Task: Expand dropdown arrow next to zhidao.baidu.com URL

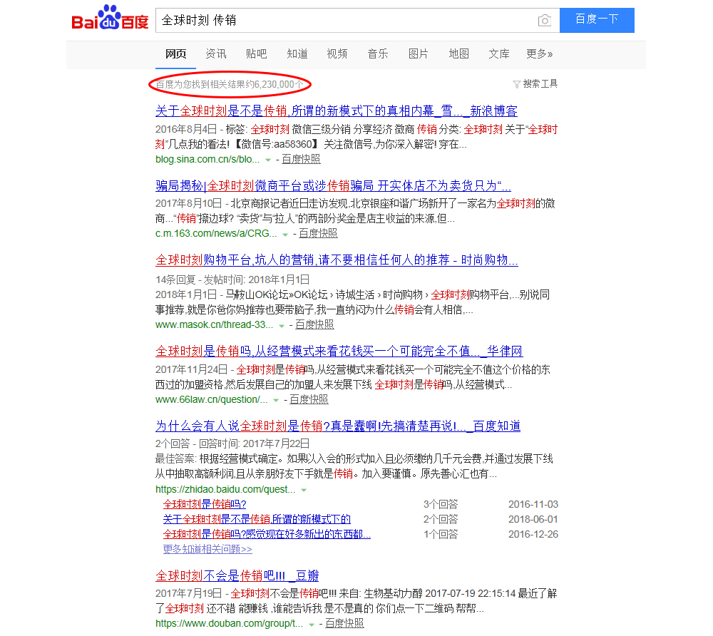Action: pos(304,491)
